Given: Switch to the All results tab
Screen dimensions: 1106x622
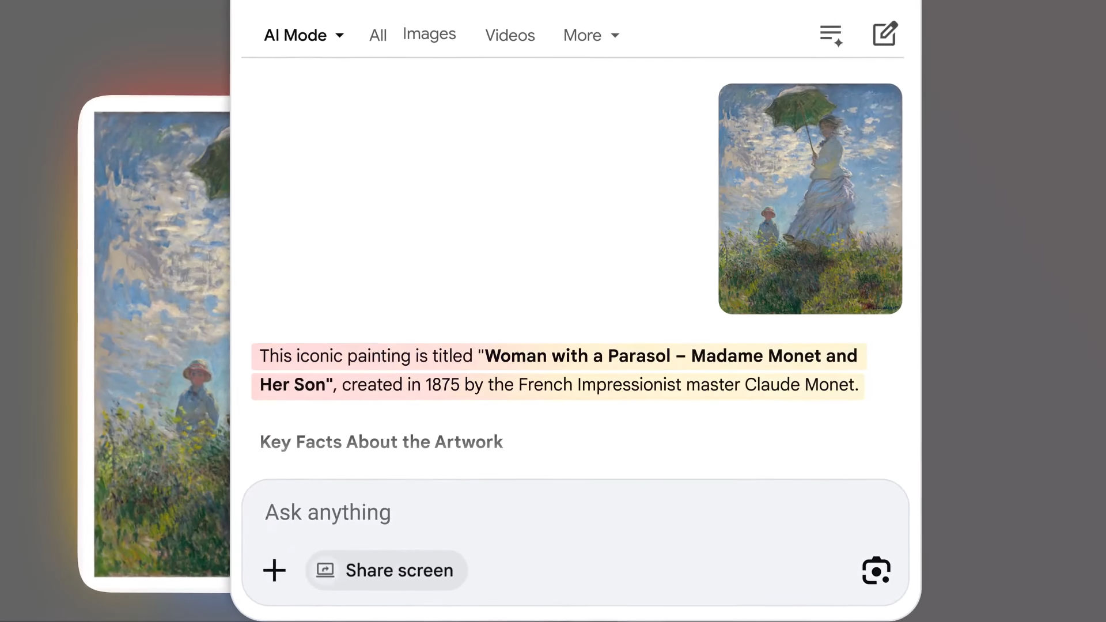Looking at the screenshot, I should [x=378, y=36].
